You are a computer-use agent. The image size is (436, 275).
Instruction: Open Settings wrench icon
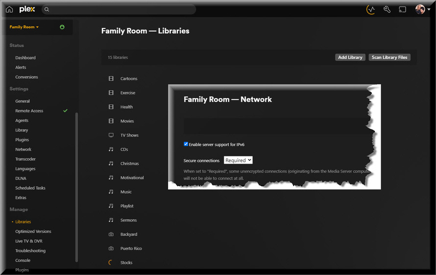pos(387,10)
